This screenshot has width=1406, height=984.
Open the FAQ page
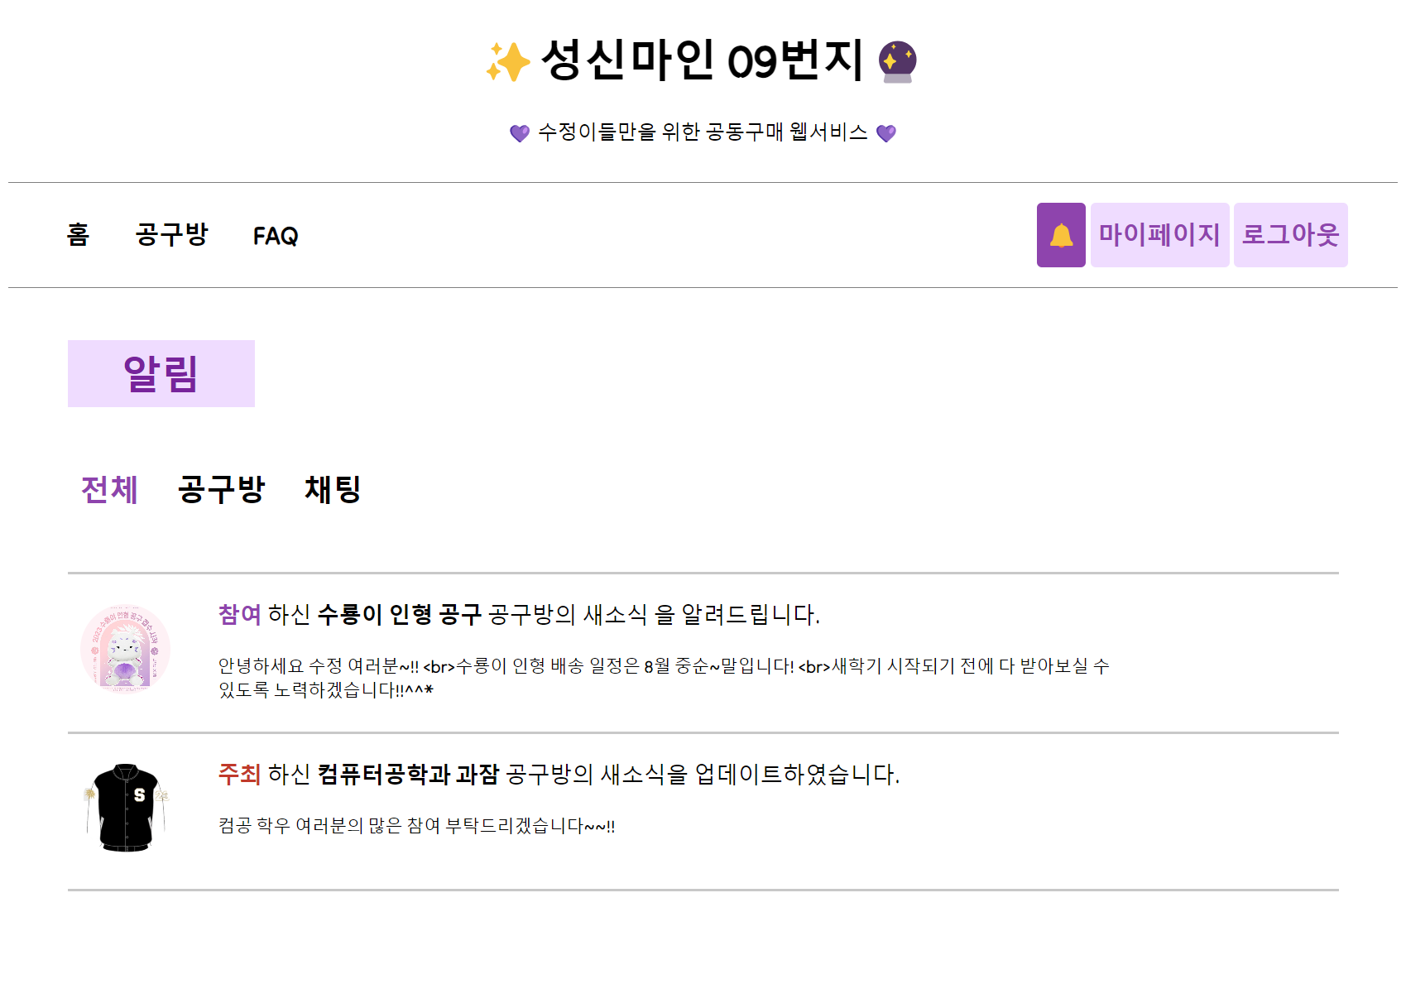click(x=276, y=236)
